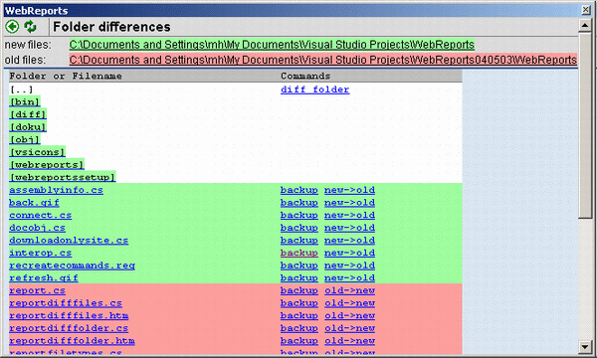
Task: Open reportdifffiles.cs file link
Action: click(x=66, y=303)
